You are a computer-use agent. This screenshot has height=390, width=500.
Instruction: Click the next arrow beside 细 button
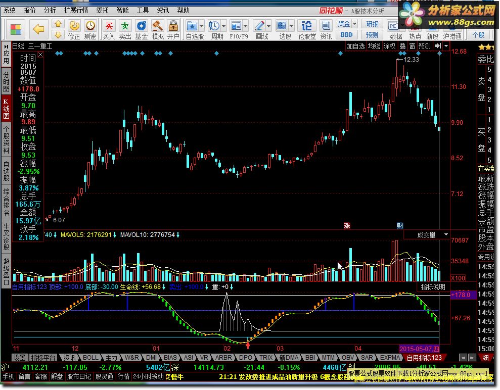(472, 358)
